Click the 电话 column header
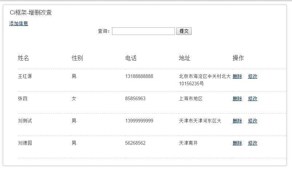The height and width of the screenshot is (172, 292). (131, 58)
